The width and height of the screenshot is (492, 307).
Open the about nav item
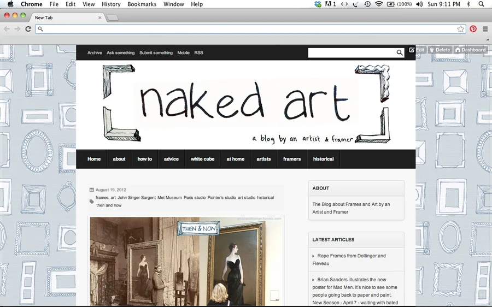[119, 159]
